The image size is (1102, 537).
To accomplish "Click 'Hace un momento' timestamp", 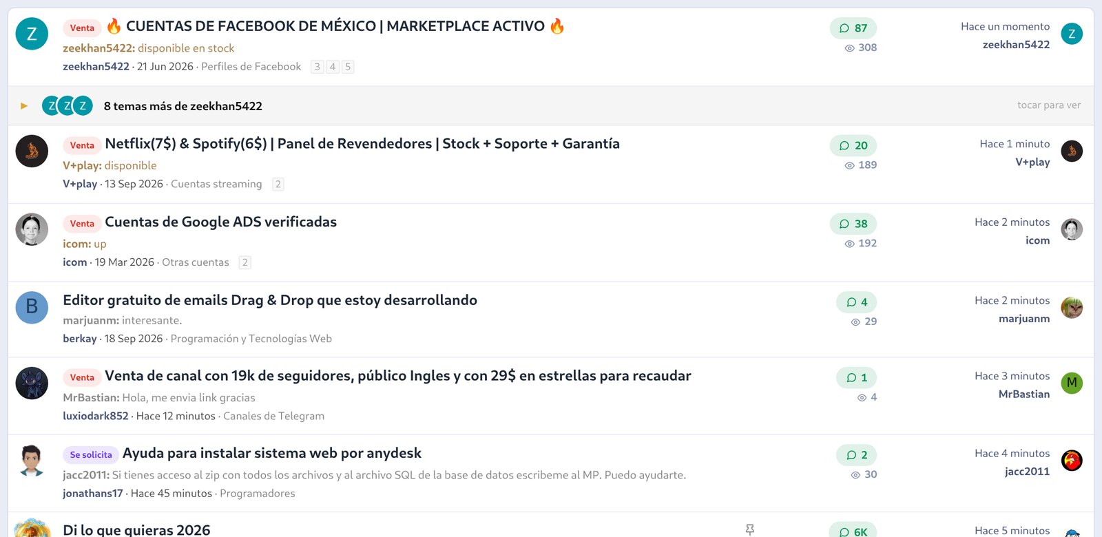I will tap(1006, 27).
